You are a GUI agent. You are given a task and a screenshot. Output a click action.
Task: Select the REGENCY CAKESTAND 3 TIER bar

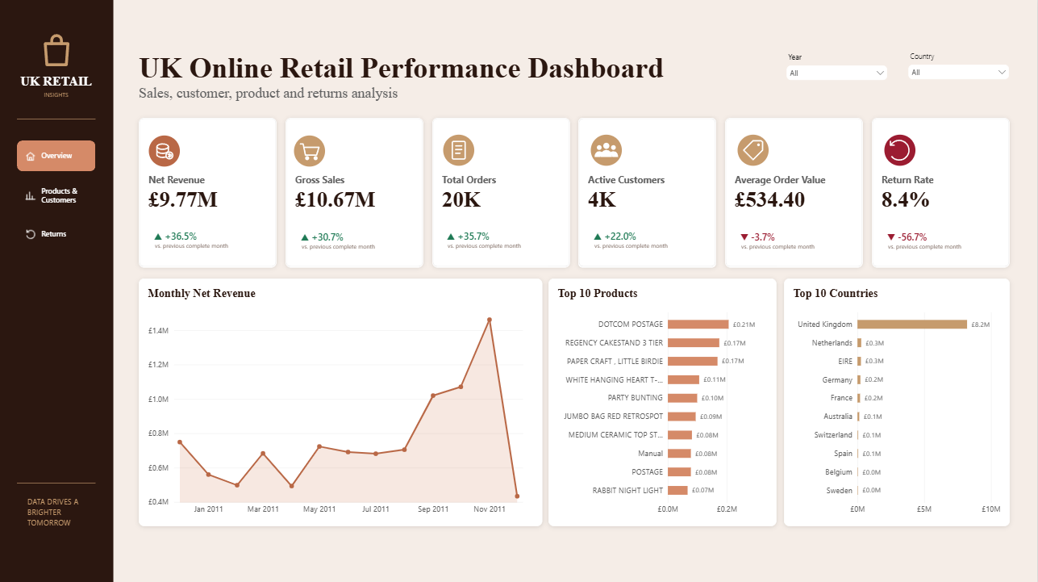point(693,343)
